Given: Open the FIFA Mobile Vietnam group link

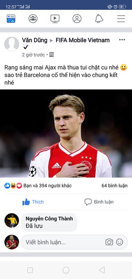Looking at the screenshot, I should pyautogui.click(x=83, y=40).
